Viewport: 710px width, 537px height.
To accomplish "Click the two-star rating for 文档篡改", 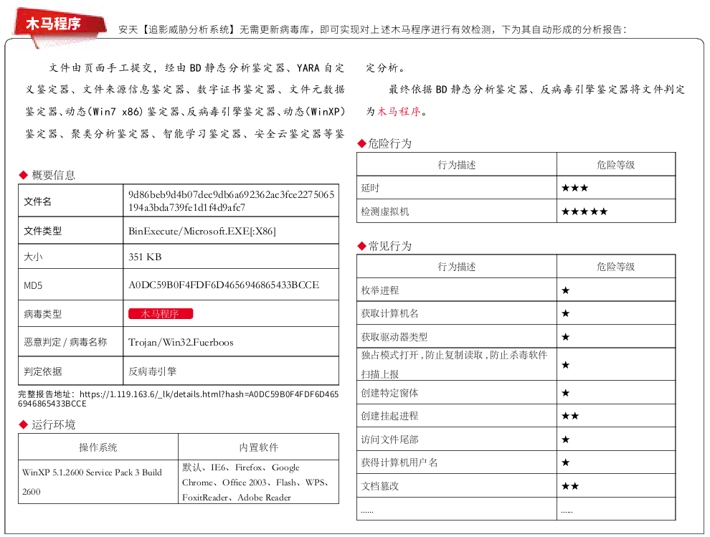I will coord(570,486).
